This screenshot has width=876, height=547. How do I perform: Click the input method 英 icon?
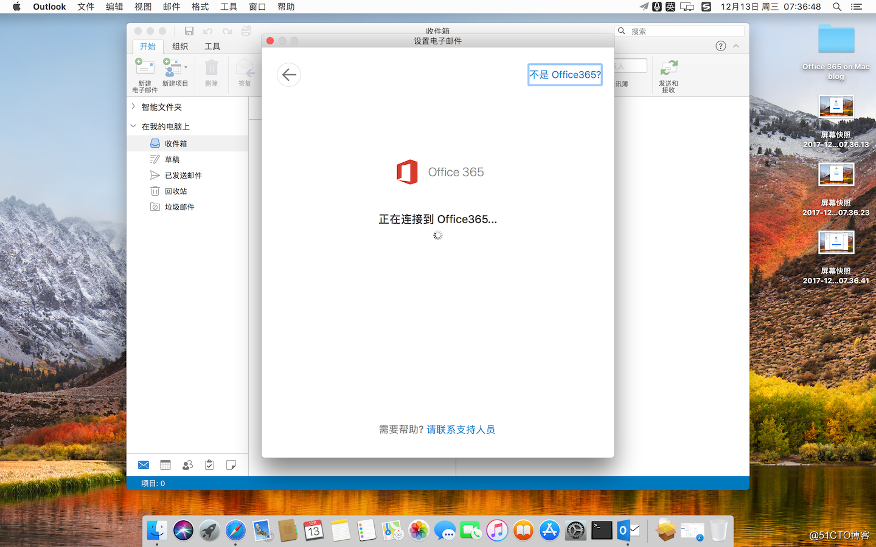tap(670, 7)
